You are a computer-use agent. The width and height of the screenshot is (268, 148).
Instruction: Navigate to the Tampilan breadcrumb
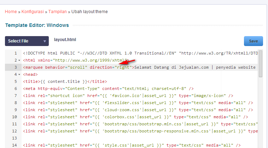[x=58, y=12]
